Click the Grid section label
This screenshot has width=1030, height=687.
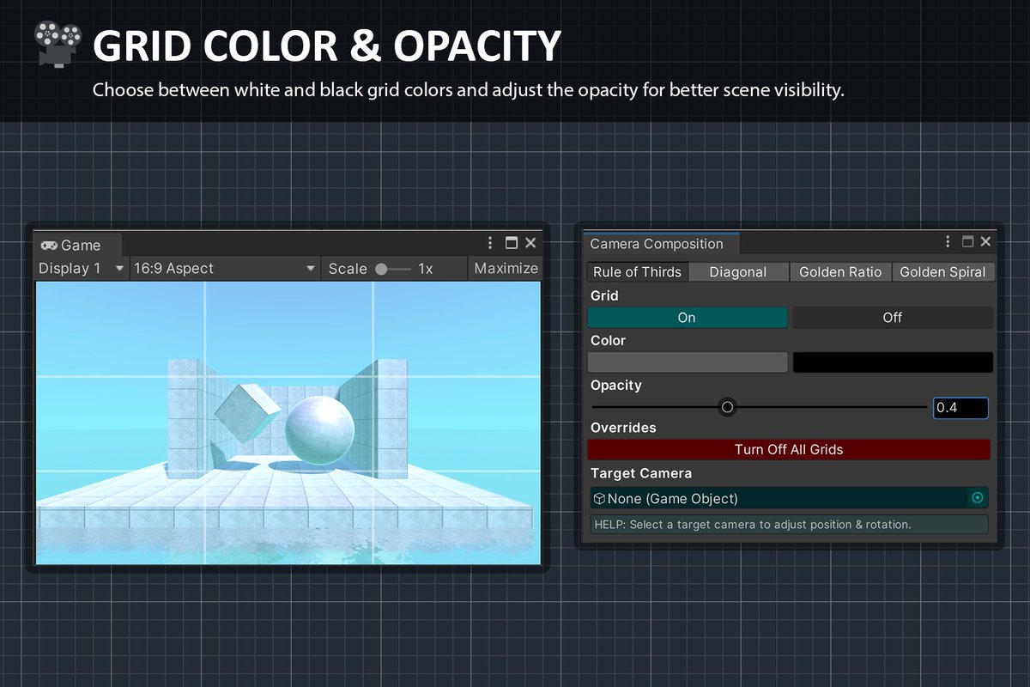(x=604, y=295)
